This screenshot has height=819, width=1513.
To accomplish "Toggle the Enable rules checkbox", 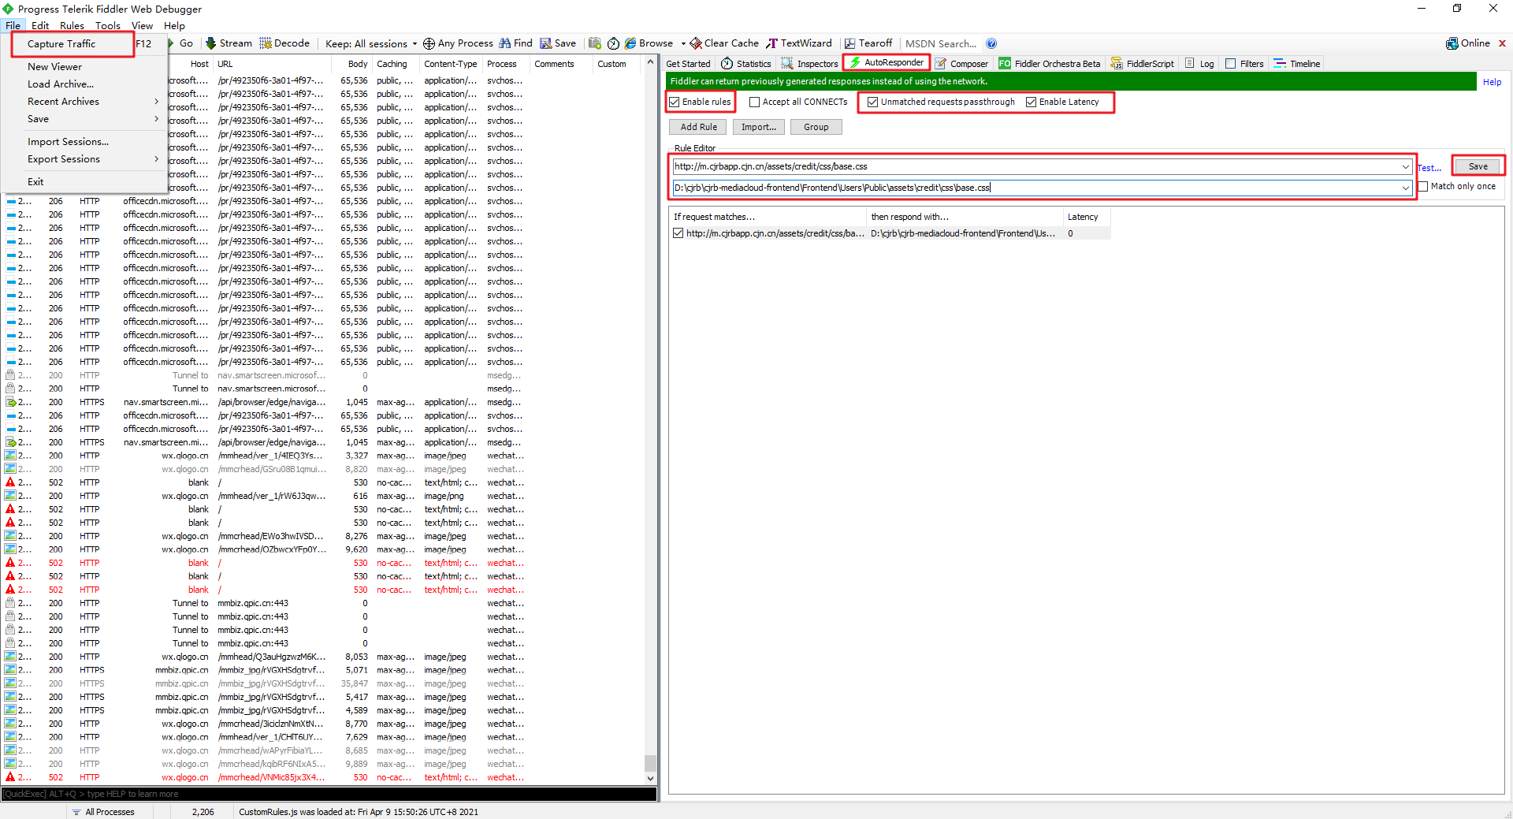I will coord(675,102).
